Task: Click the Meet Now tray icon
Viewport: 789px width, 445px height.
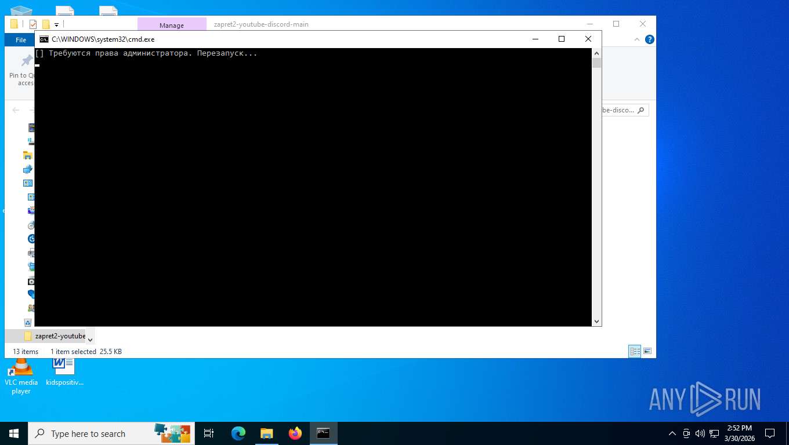Action: tap(686, 433)
